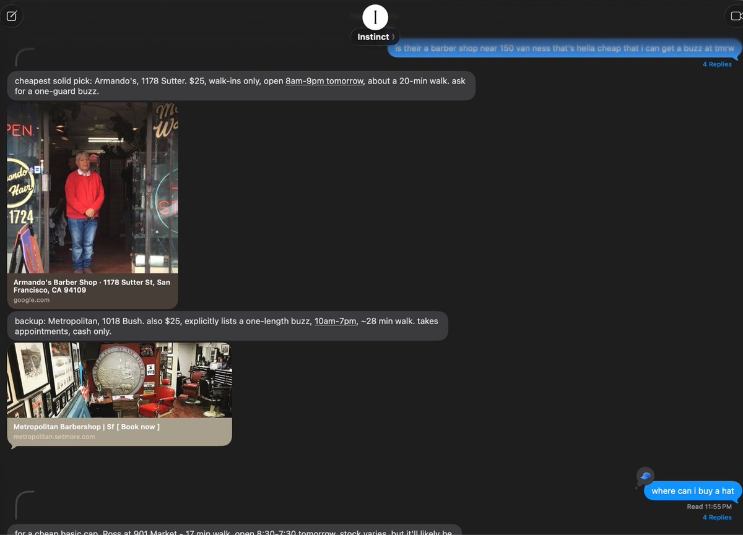Viewport: 743px width, 535px height.
Task: Start a video call with Instinct
Action: [x=735, y=16]
